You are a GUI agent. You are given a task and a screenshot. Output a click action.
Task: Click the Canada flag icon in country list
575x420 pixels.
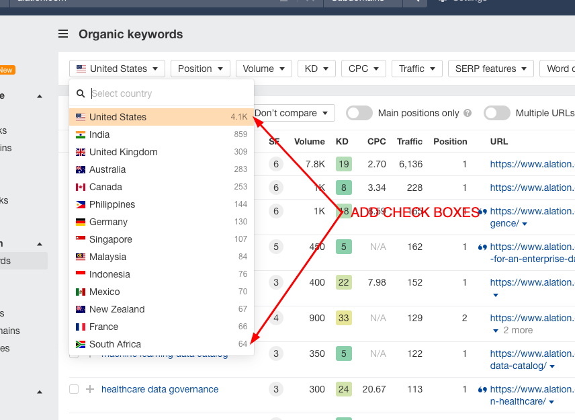pos(81,187)
